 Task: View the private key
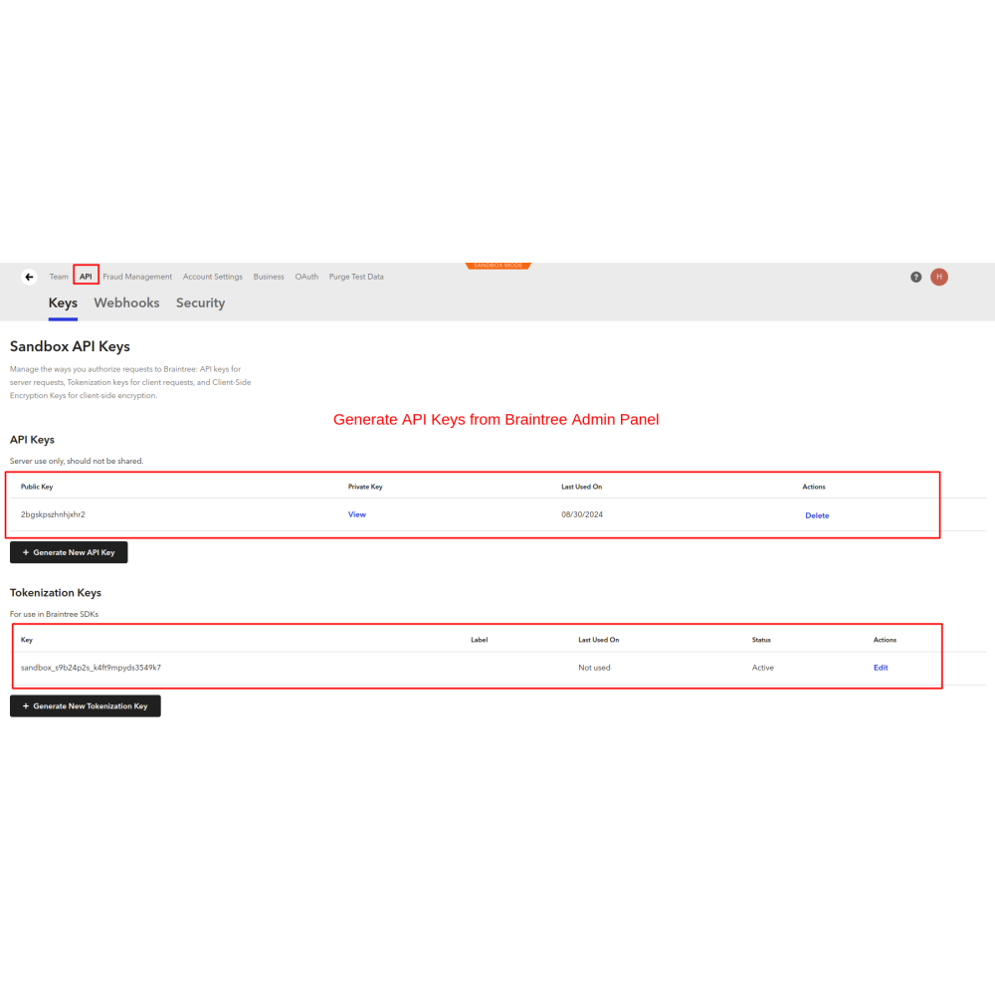(x=356, y=514)
